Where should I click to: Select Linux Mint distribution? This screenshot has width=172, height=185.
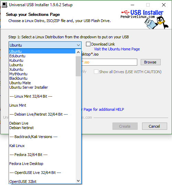coord(42,105)
